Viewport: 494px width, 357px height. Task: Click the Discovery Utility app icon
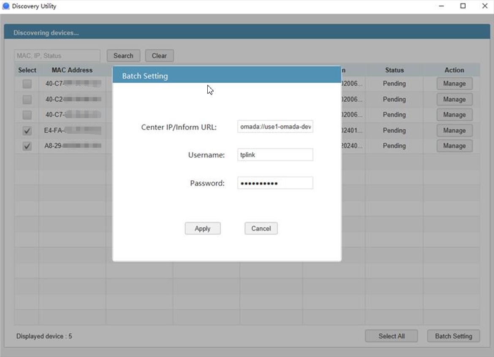coord(6,6)
